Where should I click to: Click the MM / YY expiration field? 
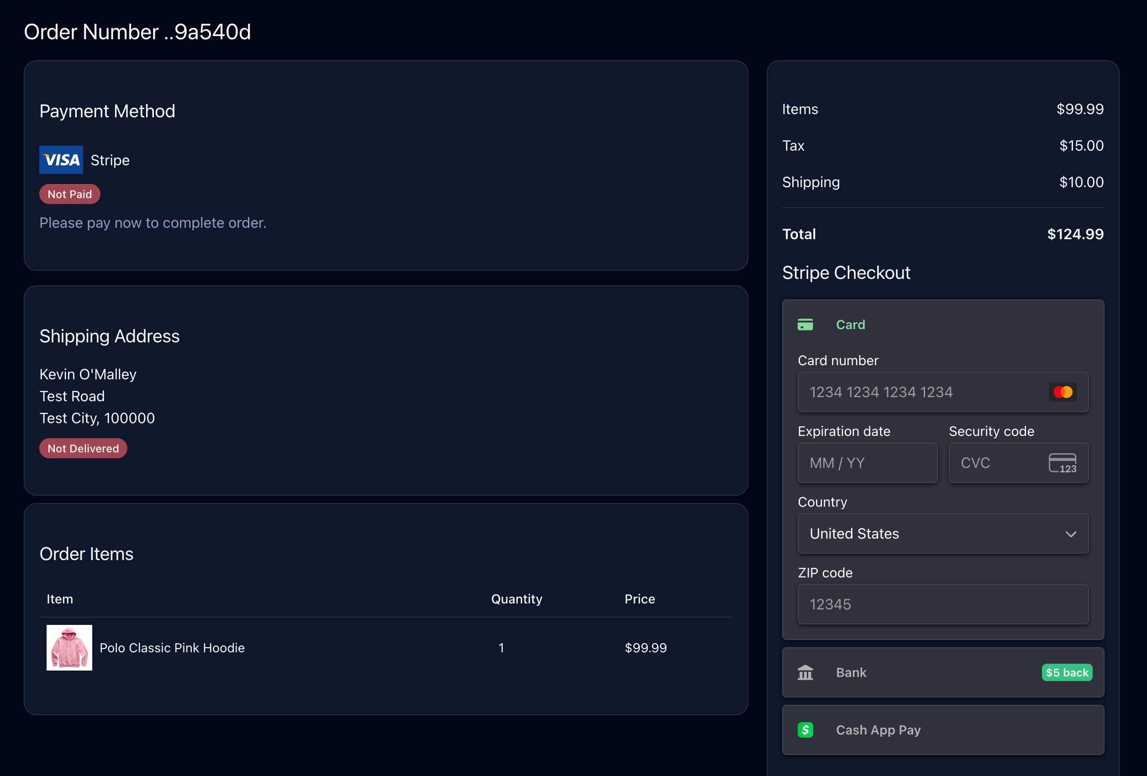[x=867, y=463]
